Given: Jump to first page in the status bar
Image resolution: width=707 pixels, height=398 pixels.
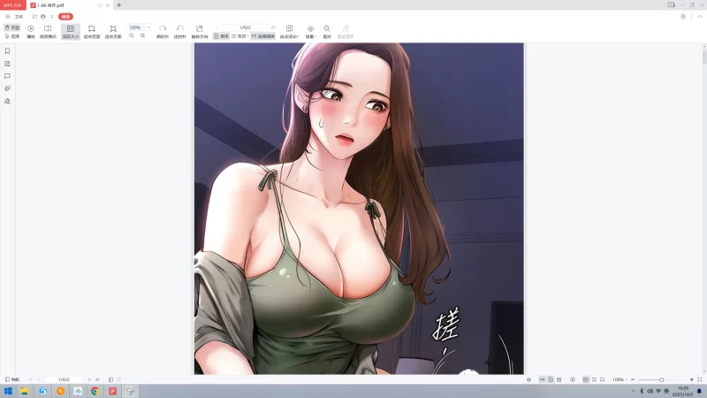Looking at the screenshot, I should [30, 379].
